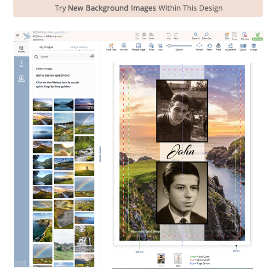Switch to the My Images tab
This screenshot has height=276, width=276.
(46, 47)
